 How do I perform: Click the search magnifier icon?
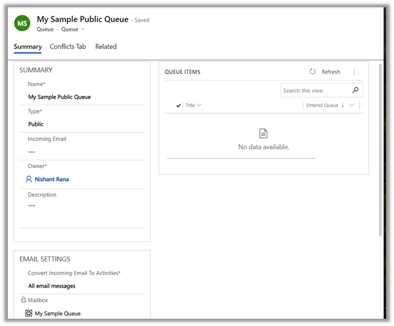(355, 90)
